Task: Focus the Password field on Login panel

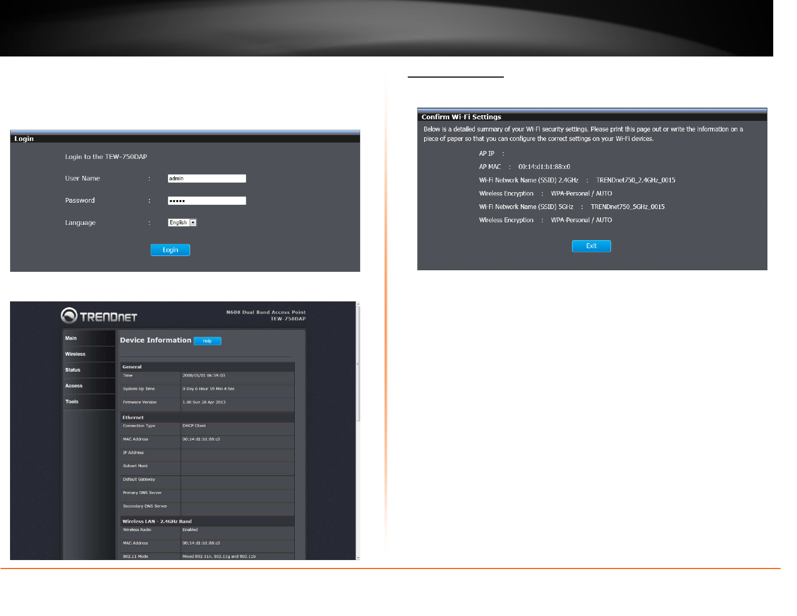Action: (x=207, y=201)
